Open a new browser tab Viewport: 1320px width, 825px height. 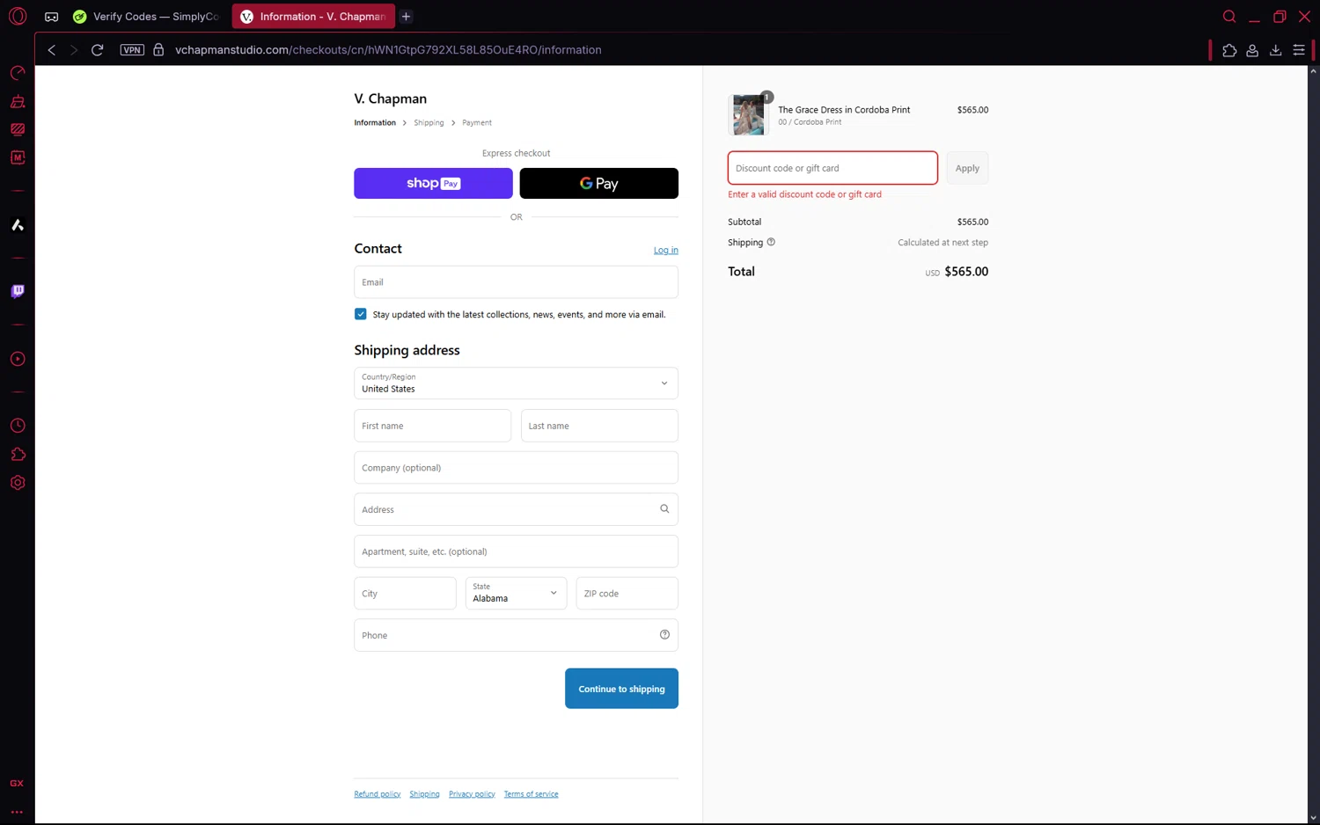tap(406, 17)
